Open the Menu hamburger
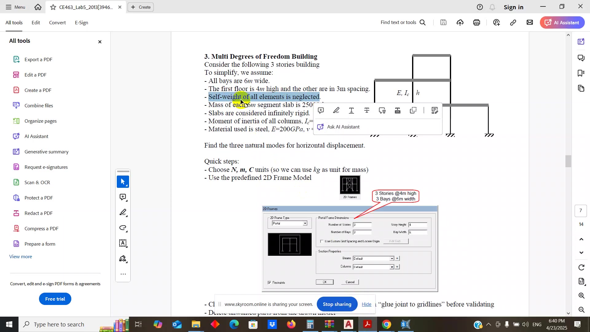This screenshot has height=332, width=590. pyautogui.click(x=15, y=7)
